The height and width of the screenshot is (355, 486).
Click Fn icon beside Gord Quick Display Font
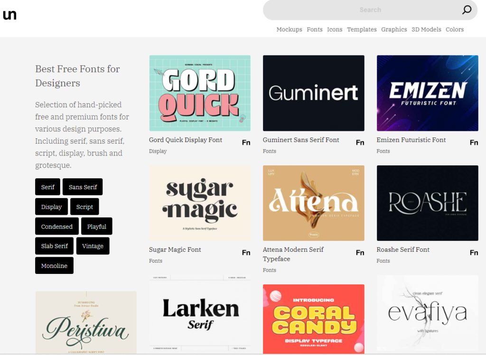pyautogui.click(x=246, y=142)
